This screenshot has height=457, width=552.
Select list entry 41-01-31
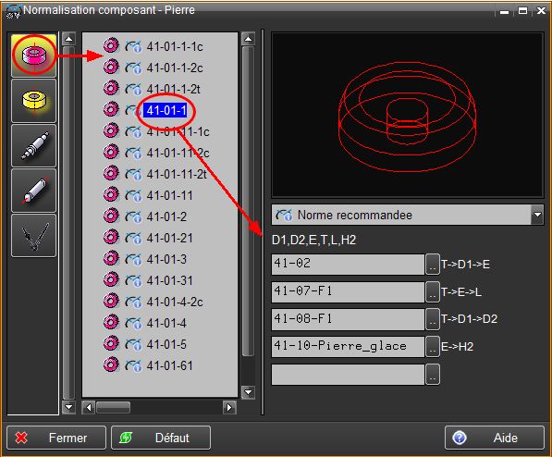tap(170, 280)
